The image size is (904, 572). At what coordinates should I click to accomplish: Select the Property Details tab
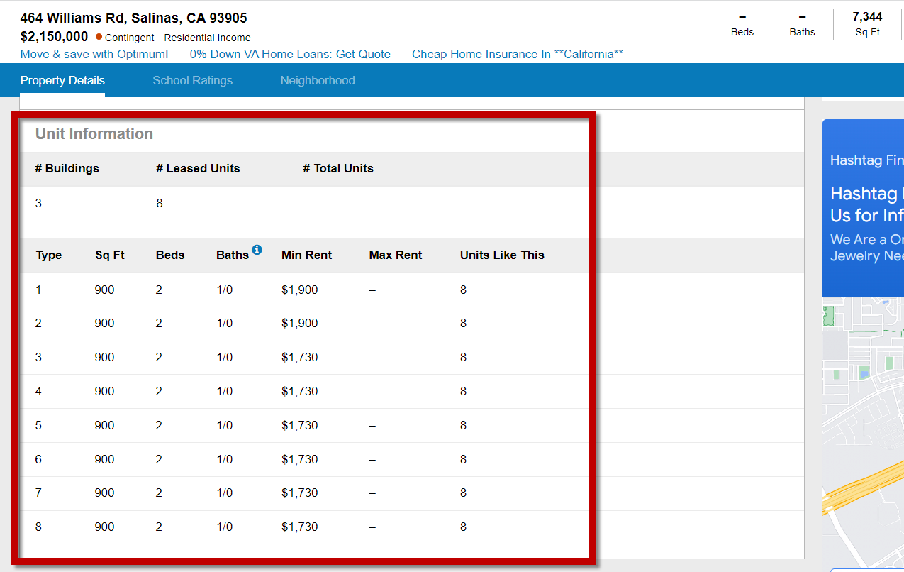62,80
